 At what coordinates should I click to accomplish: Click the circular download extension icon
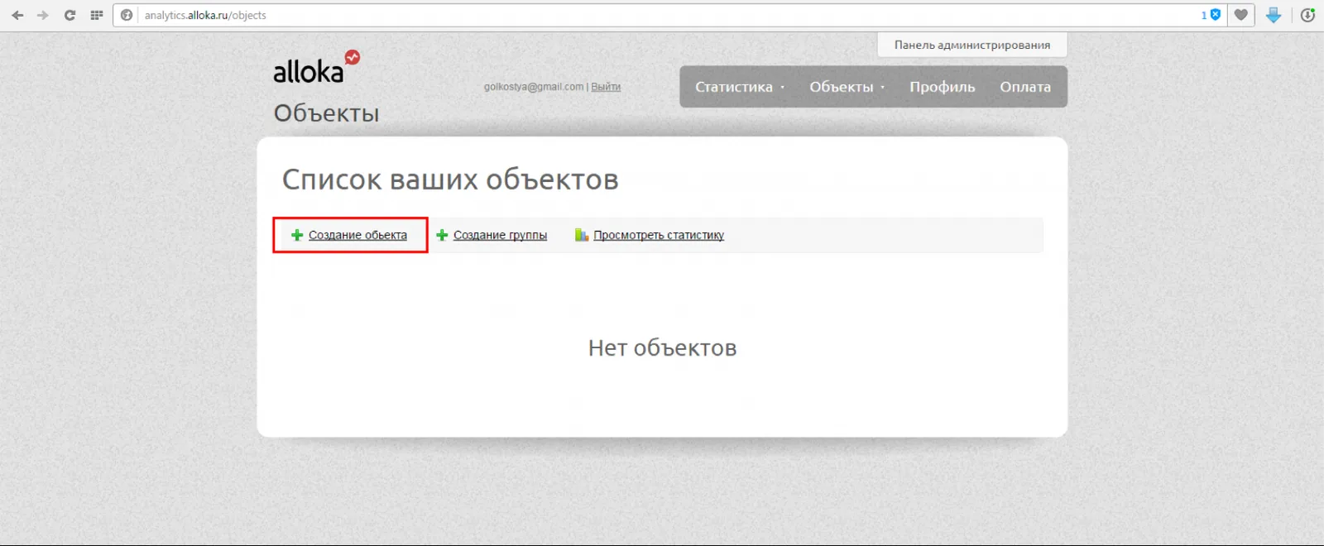pos(1307,15)
